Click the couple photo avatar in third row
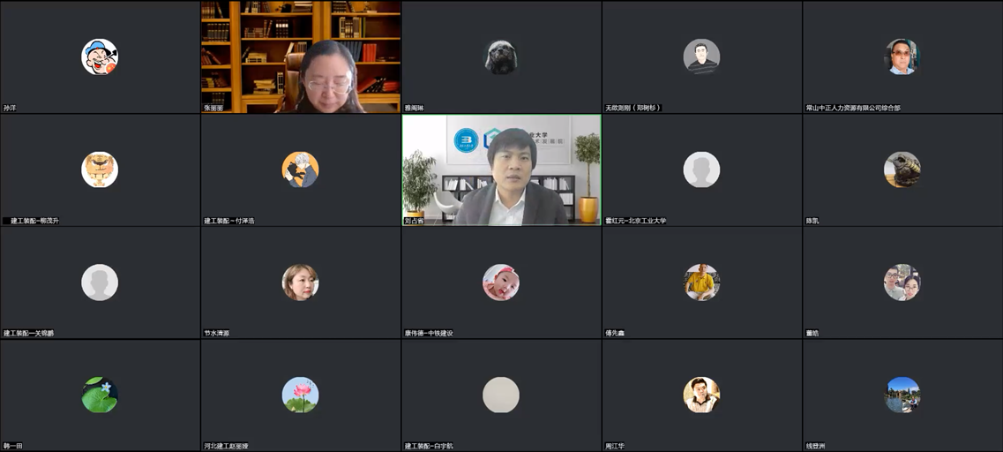 [902, 282]
